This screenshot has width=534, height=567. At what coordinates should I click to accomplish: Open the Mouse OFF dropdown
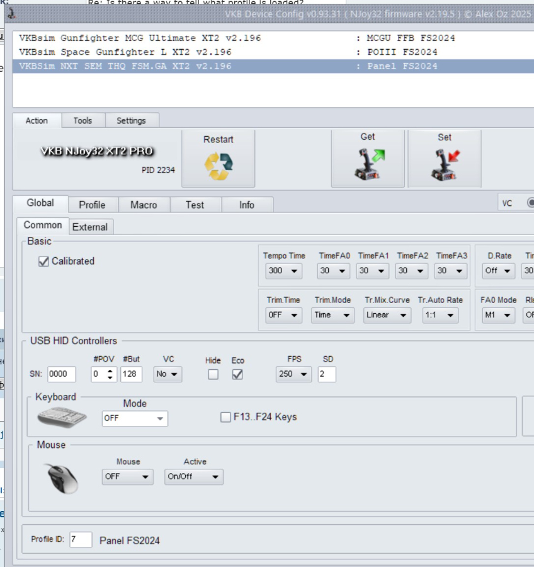pyautogui.click(x=128, y=477)
